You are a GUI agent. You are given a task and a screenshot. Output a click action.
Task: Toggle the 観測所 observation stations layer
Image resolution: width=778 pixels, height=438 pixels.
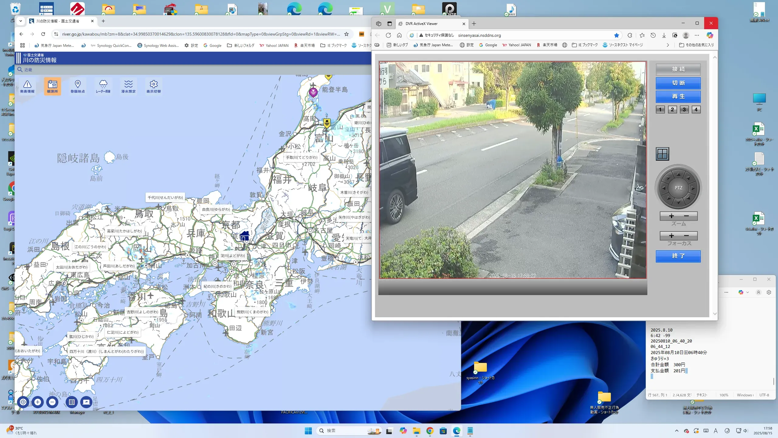pyautogui.click(x=52, y=86)
